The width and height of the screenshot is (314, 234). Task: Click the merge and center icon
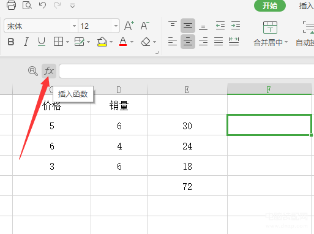click(x=270, y=28)
